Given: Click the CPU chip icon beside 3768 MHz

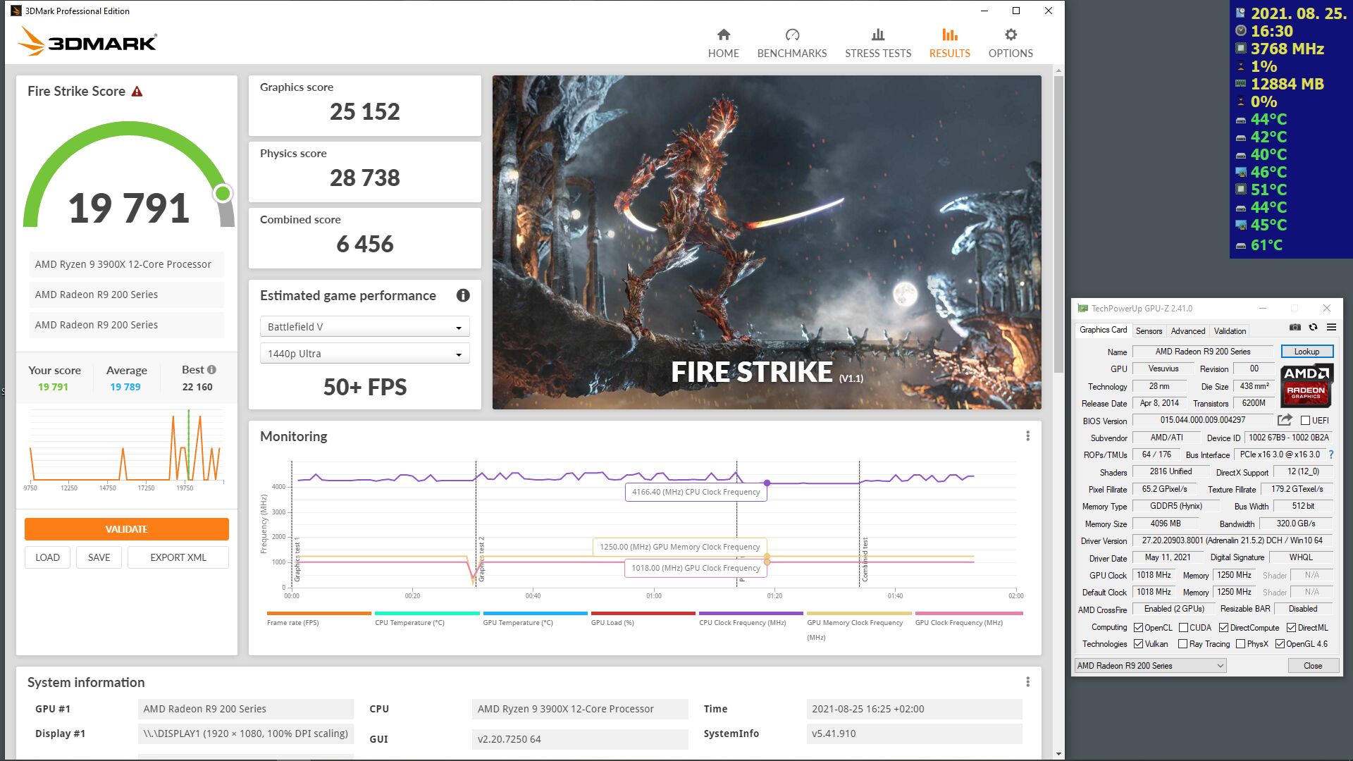Looking at the screenshot, I should (x=1240, y=49).
